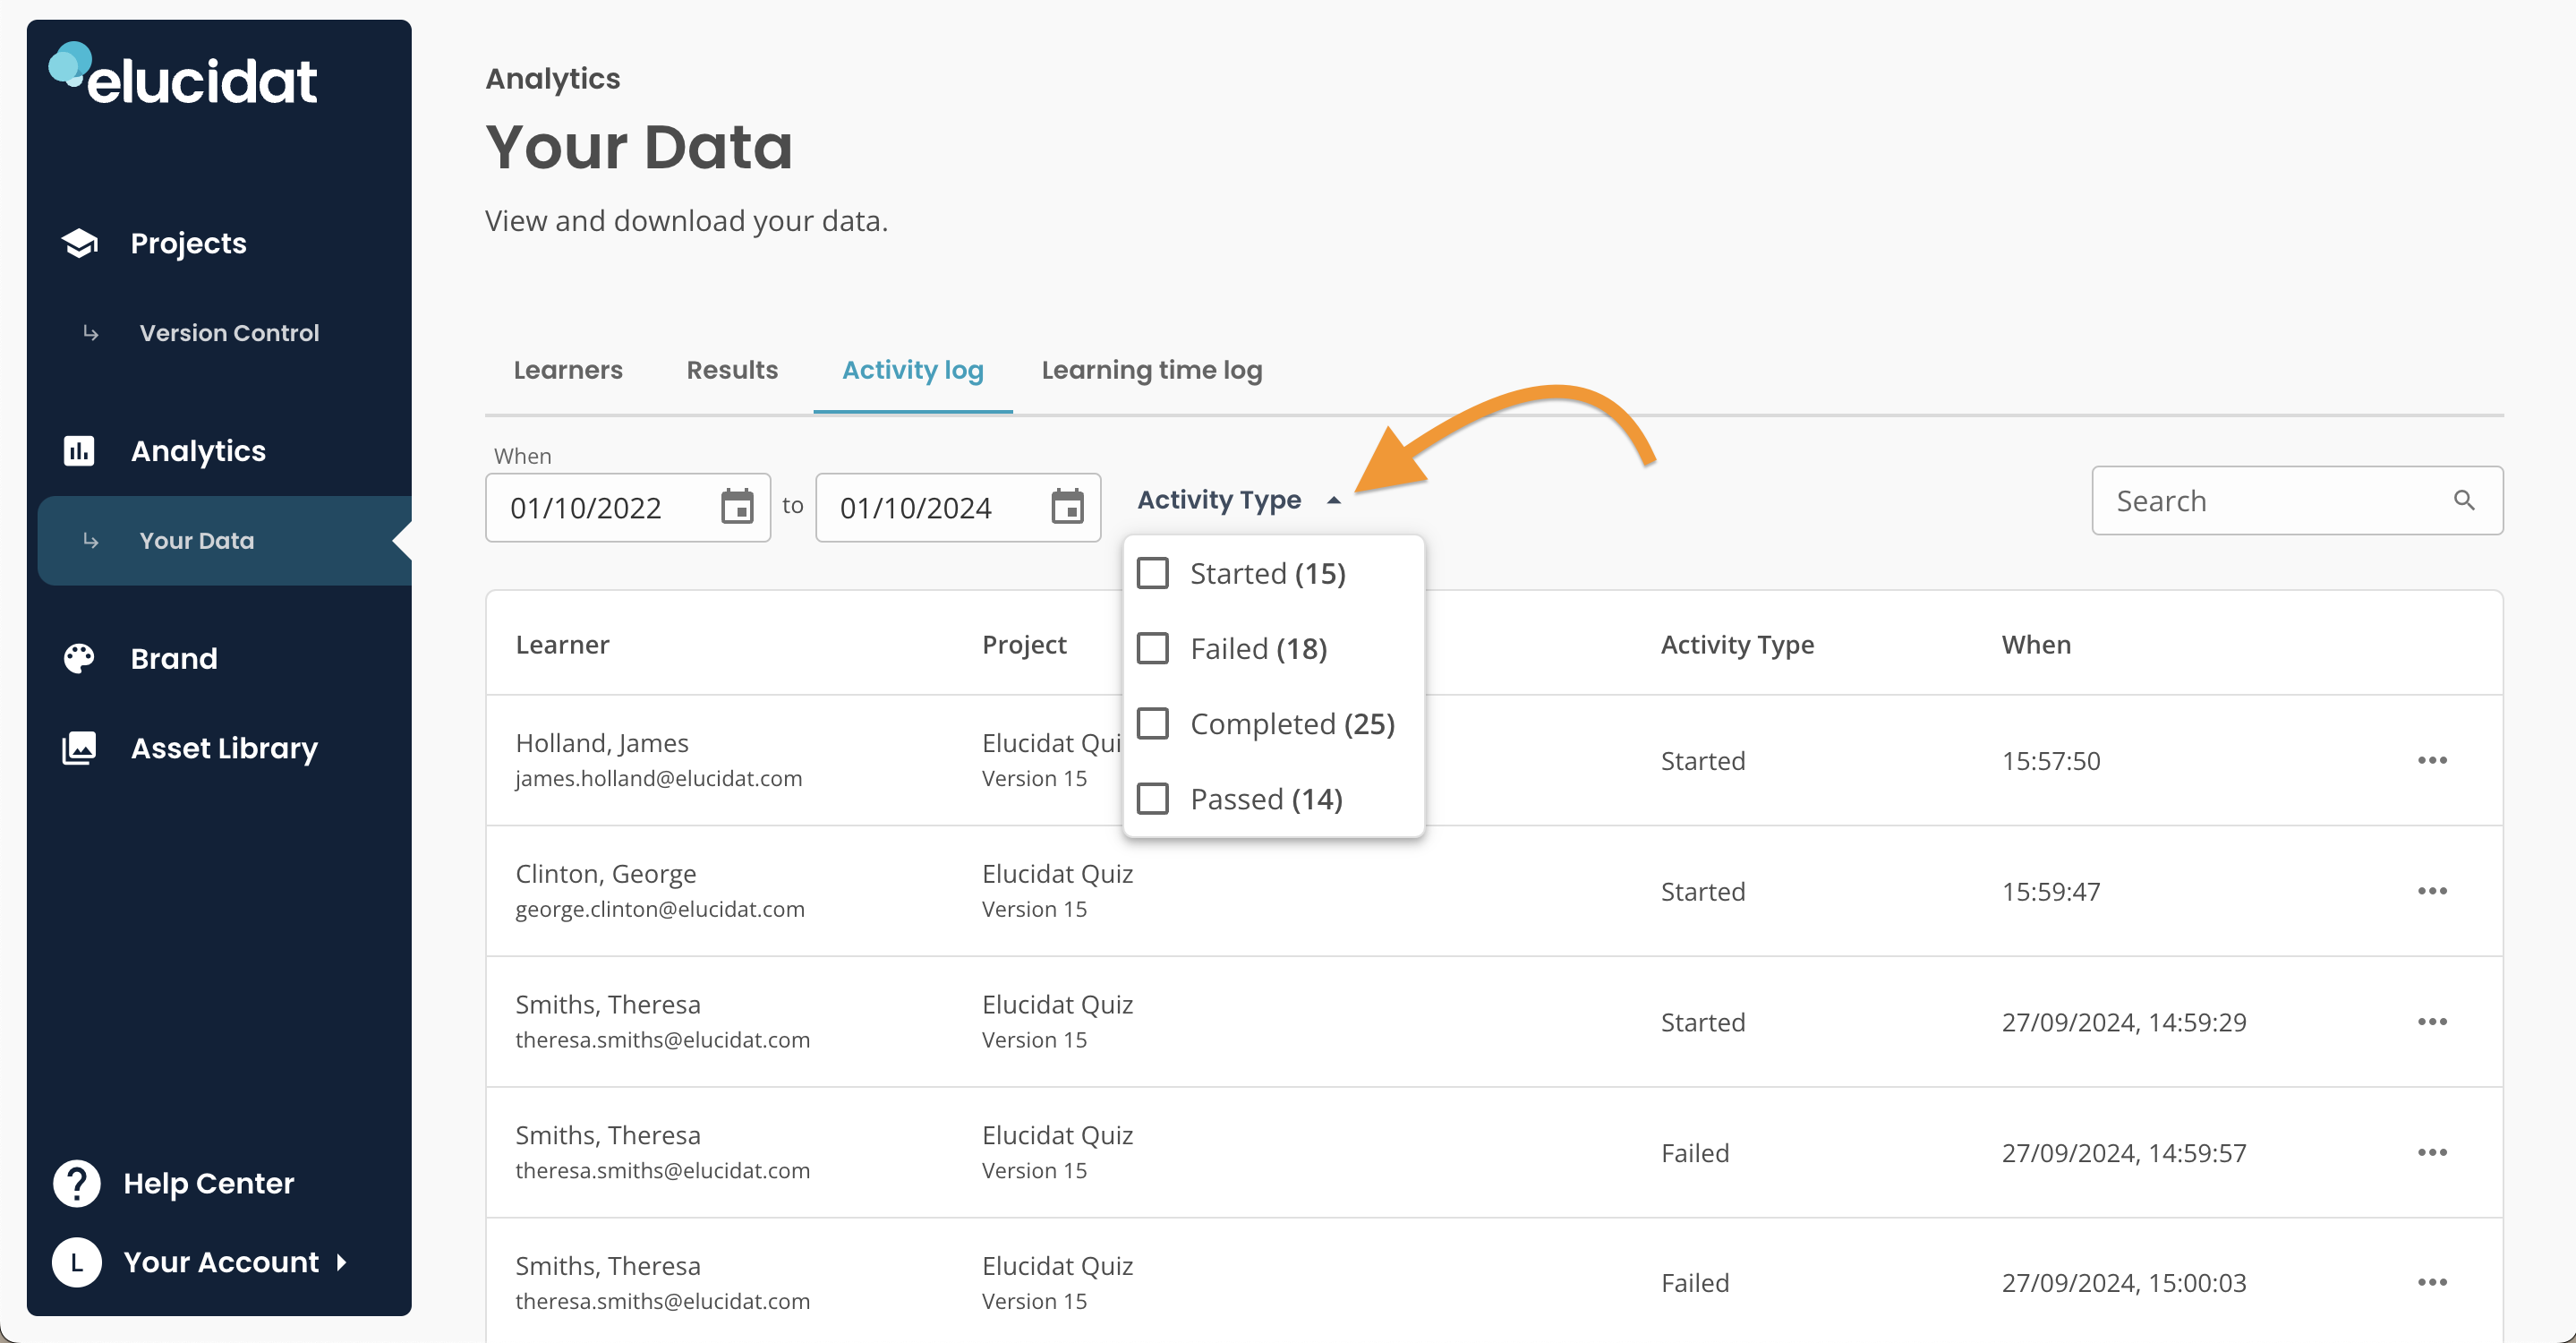
Task: Click the Your Account label
Action: click(221, 1262)
